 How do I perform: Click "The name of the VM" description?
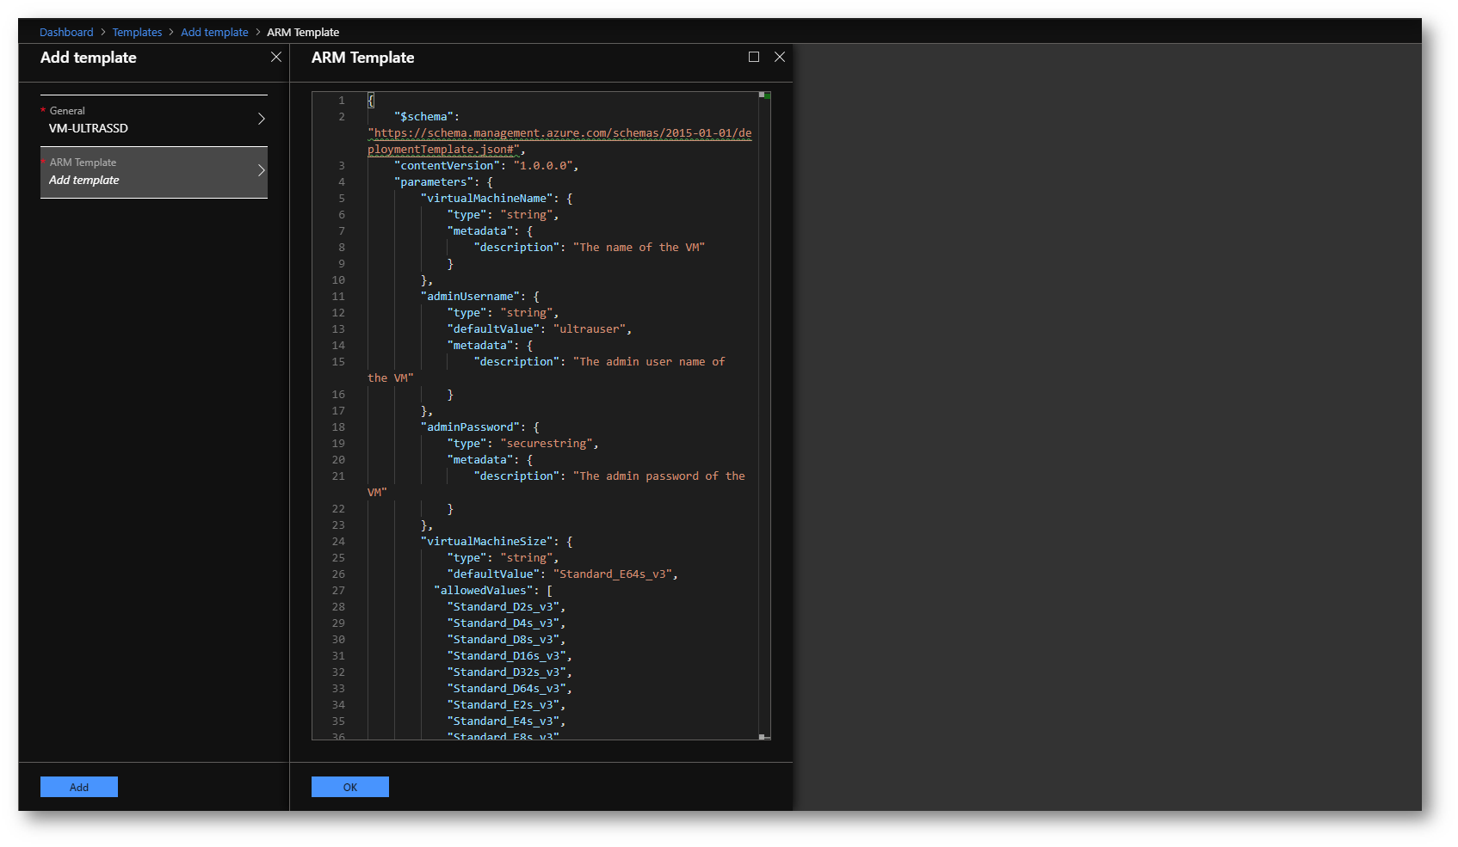tap(639, 248)
